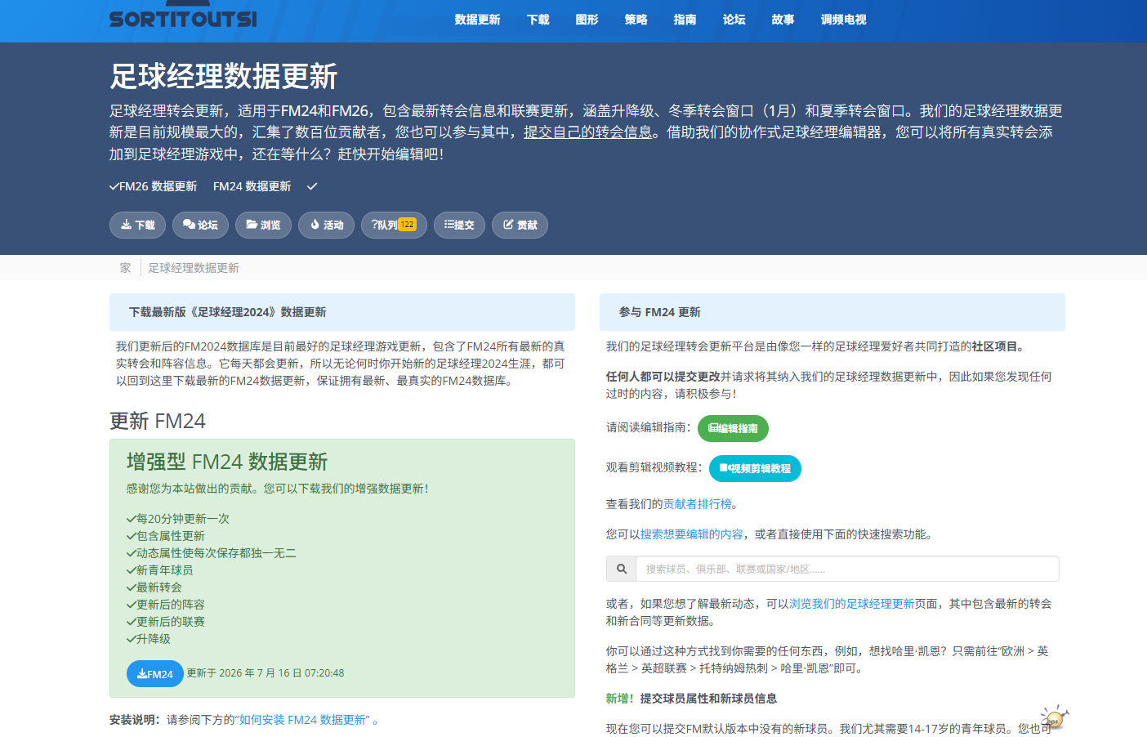Click the 足球经理数据更新 page title

point(224,76)
